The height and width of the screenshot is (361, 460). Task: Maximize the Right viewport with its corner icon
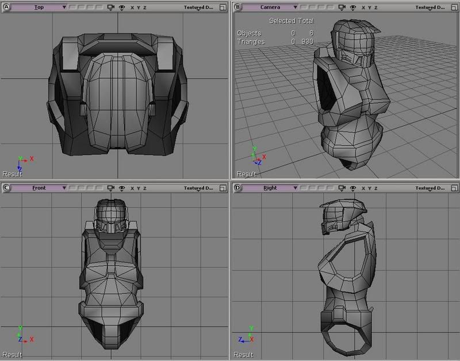point(454,188)
